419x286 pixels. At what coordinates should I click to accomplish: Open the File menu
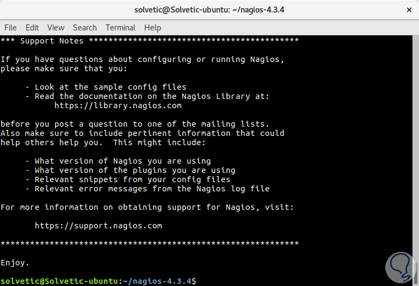click(10, 27)
